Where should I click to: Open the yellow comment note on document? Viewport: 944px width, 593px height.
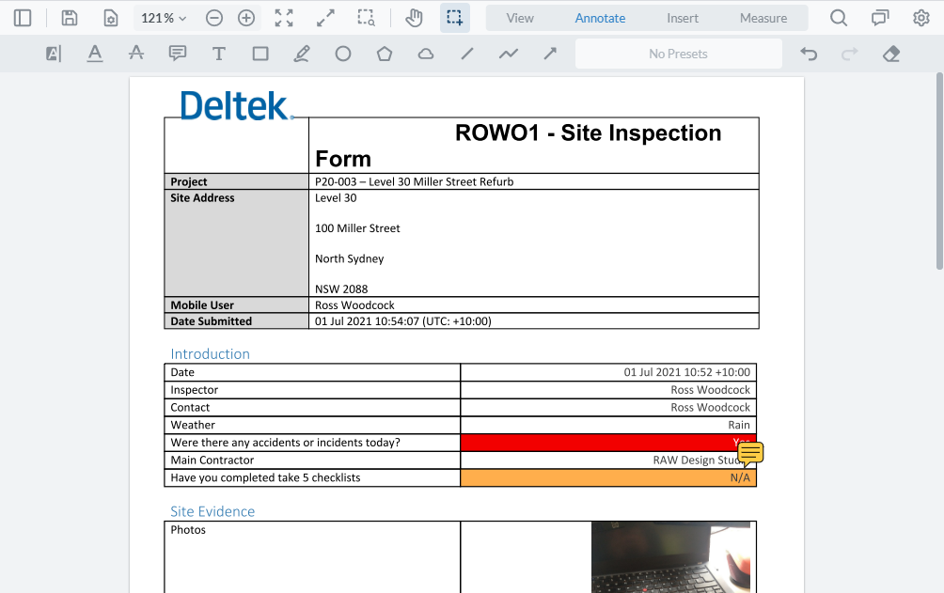point(750,454)
